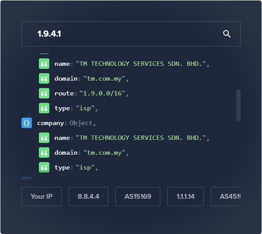Click the Your IP button
The width and height of the screenshot is (262, 234).
pyautogui.click(x=41, y=197)
